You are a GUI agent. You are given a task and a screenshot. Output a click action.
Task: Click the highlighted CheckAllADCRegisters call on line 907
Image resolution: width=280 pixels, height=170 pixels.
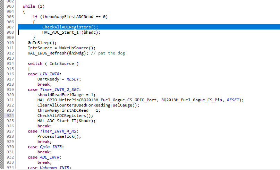pyautogui.click(x=70, y=27)
